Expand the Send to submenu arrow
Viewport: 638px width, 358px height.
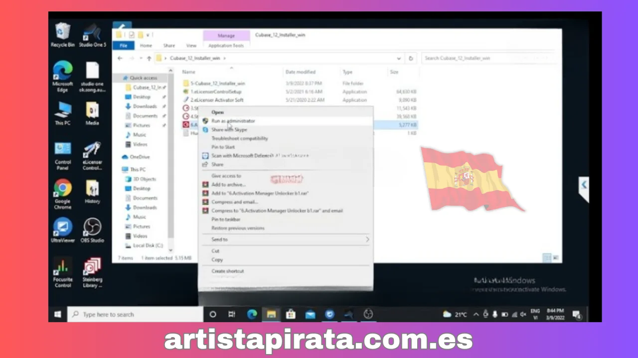click(x=368, y=240)
